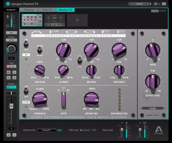This screenshot has height=143, width=172.
Task: Click the Copy to button
Action: (x=155, y=11)
